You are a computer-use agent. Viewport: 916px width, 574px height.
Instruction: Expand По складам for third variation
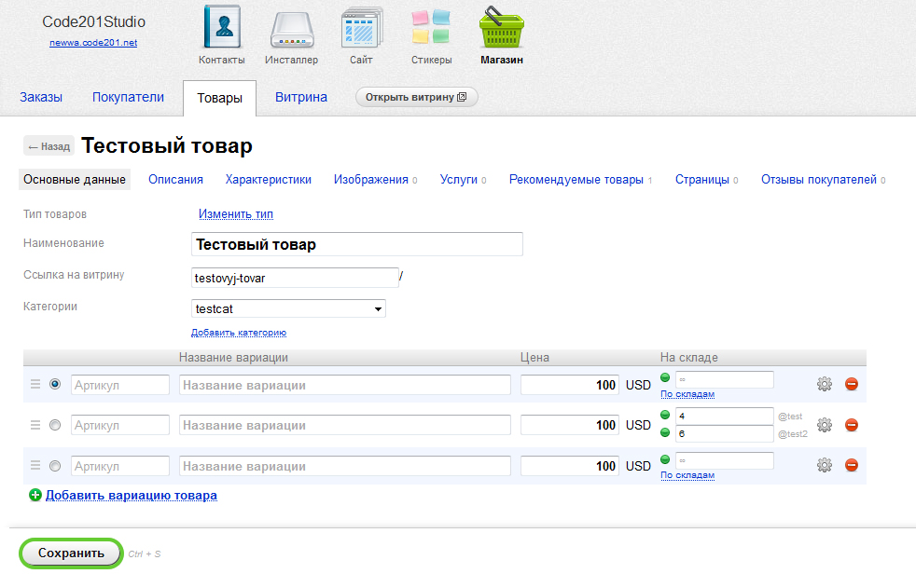687,475
